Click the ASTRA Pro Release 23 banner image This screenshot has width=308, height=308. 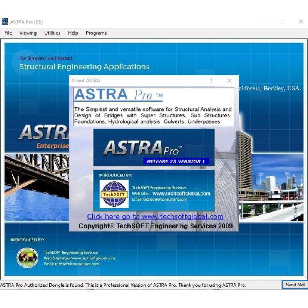(154, 147)
